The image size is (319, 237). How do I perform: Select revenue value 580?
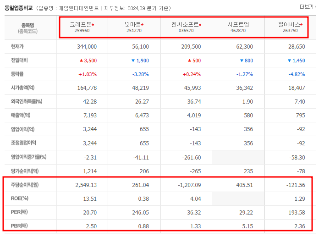(248, 116)
